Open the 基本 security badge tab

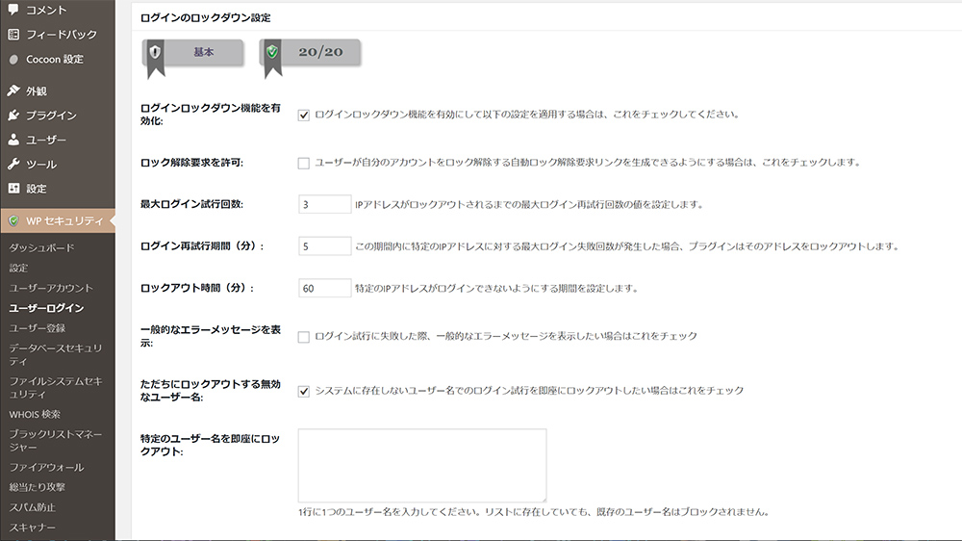pos(193,53)
